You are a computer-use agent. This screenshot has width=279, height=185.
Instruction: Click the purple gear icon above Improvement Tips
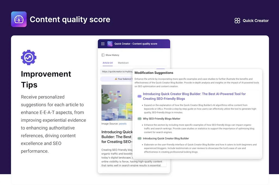click(x=29, y=57)
